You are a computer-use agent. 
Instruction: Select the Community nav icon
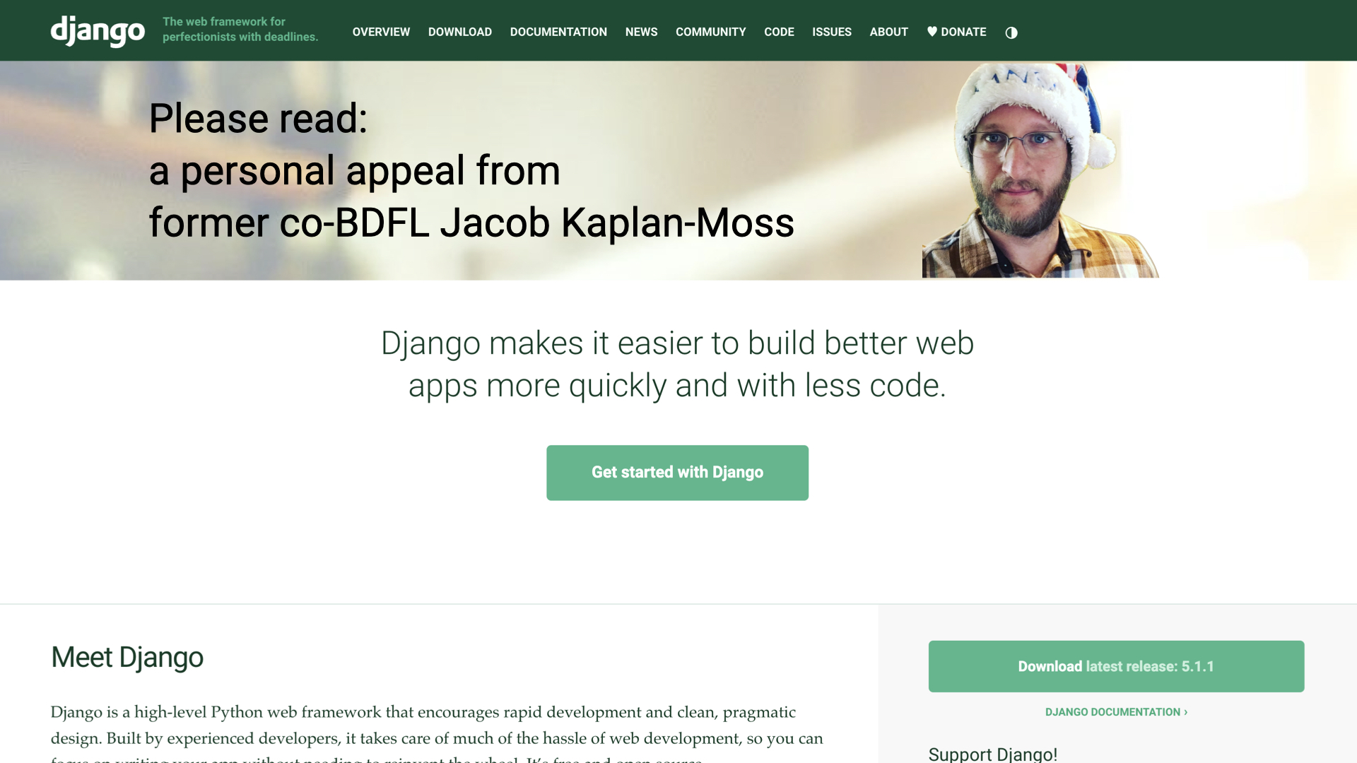[710, 32]
